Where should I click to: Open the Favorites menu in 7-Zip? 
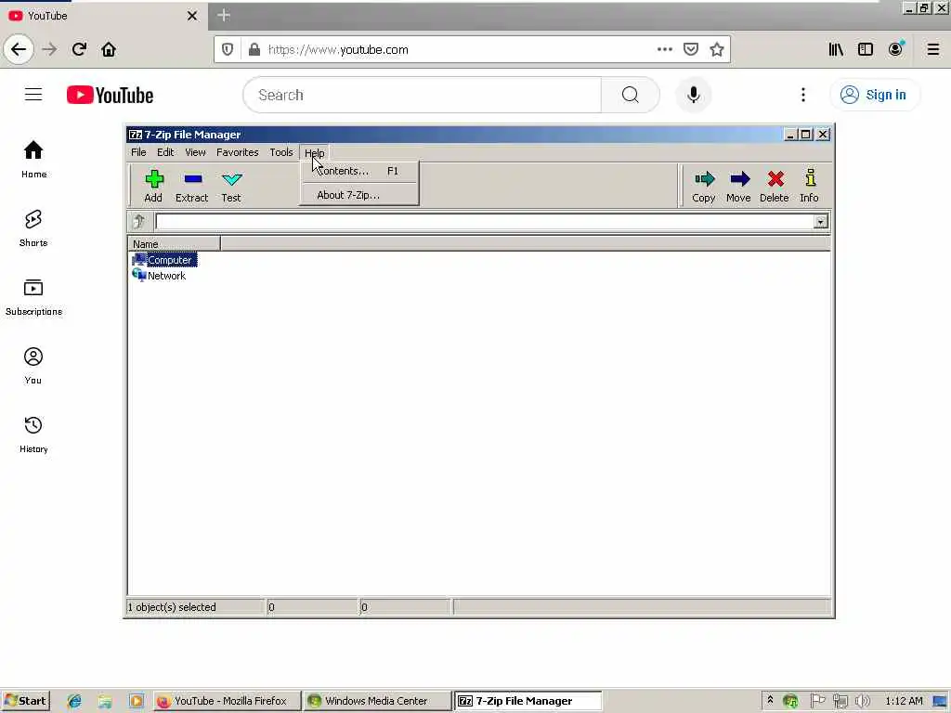click(237, 152)
